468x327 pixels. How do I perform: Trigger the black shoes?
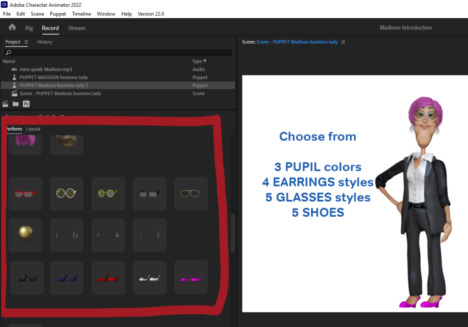click(27, 278)
